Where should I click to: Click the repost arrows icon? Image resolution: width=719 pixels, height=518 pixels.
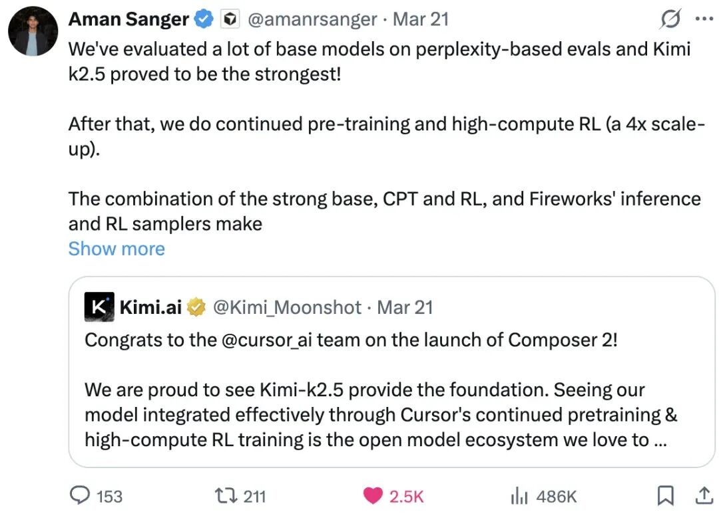(223, 495)
